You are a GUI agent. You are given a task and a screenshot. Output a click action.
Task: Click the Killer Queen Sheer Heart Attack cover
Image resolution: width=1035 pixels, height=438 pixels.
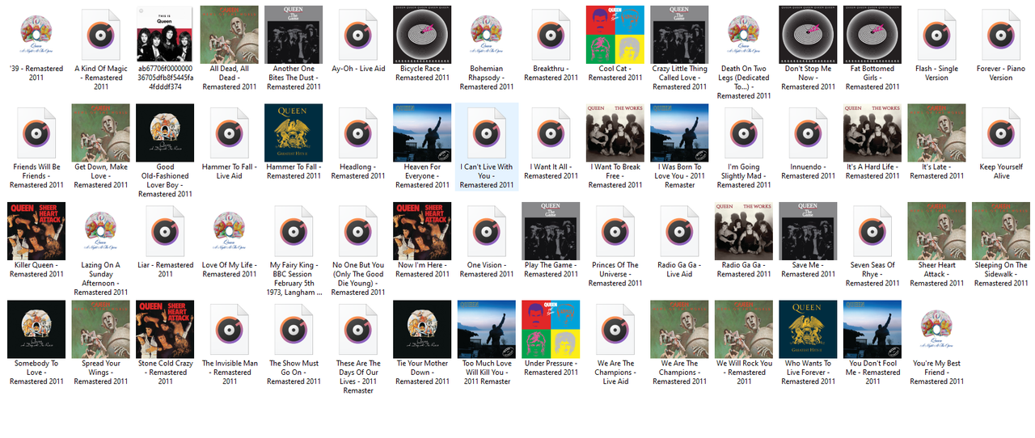point(36,231)
